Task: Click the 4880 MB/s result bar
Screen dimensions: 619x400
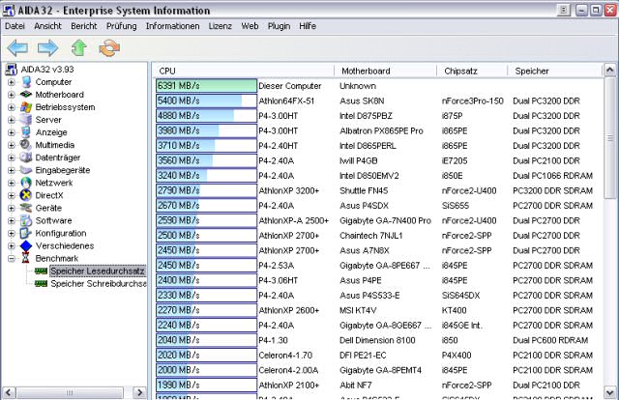Action: (206, 116)
